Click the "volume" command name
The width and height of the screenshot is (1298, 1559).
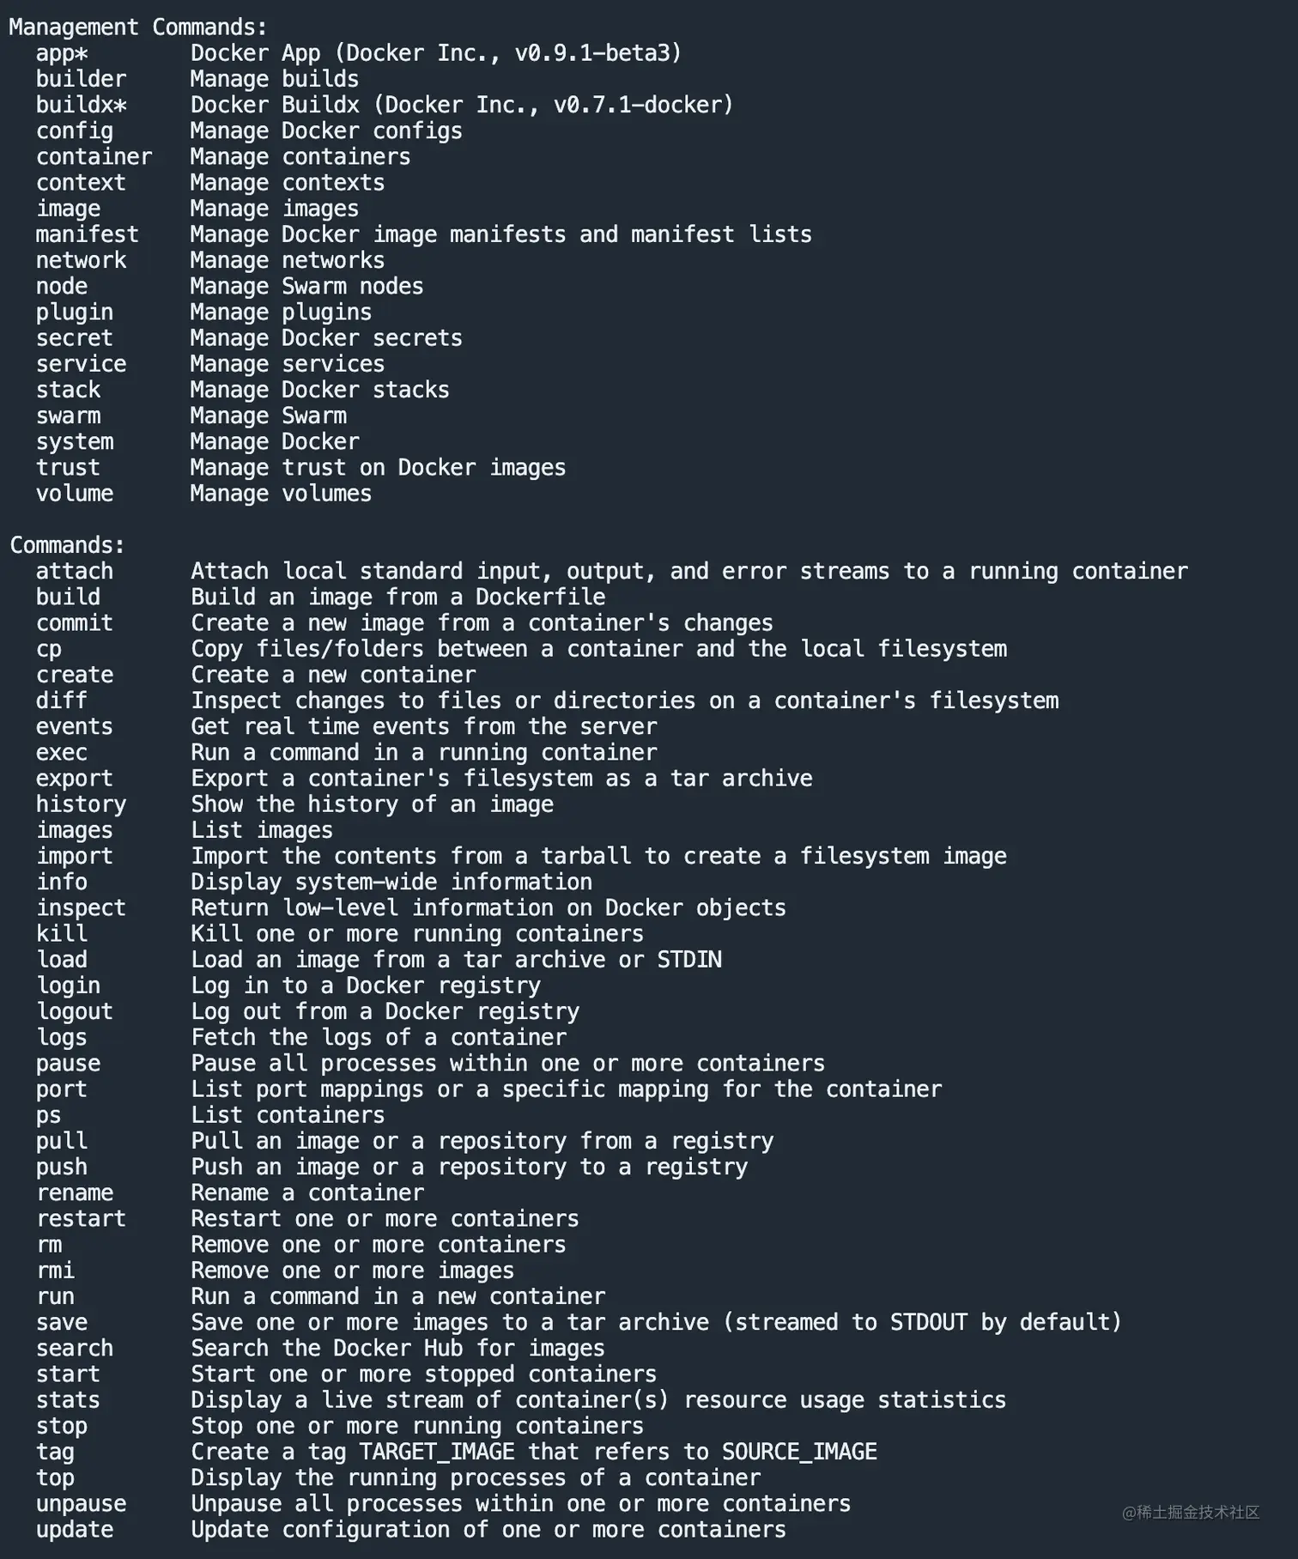coord(75,494)
